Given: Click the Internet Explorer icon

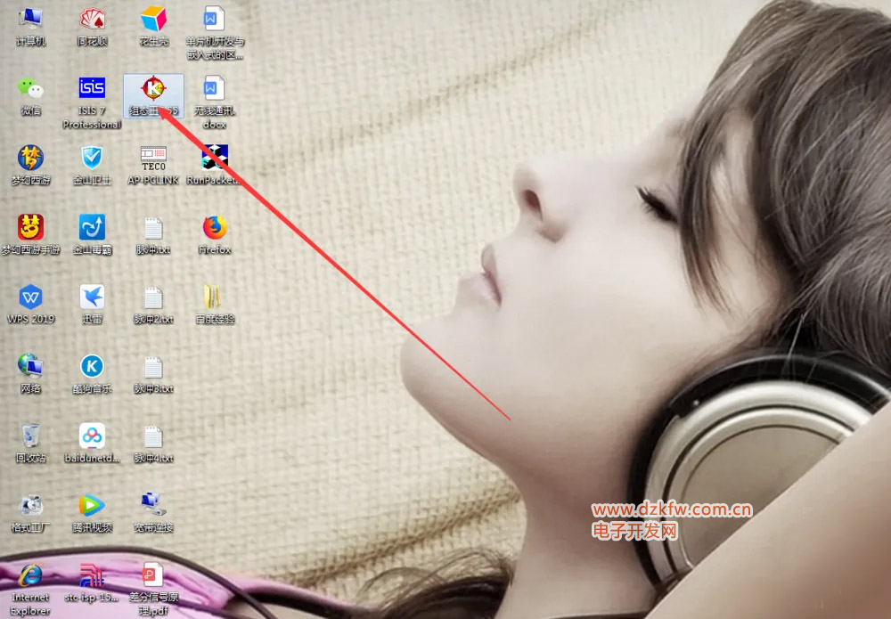Looking at the screenshot, I should [31, 575].
